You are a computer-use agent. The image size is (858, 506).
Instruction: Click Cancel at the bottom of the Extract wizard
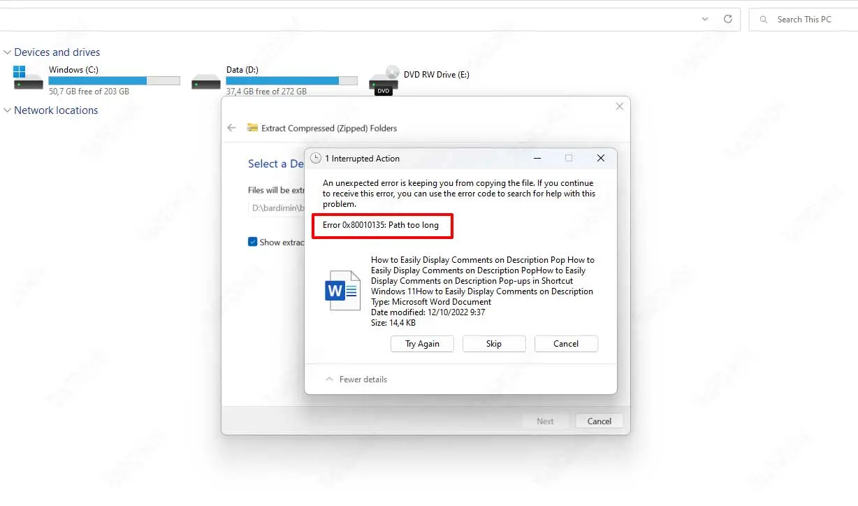point(599,421)
